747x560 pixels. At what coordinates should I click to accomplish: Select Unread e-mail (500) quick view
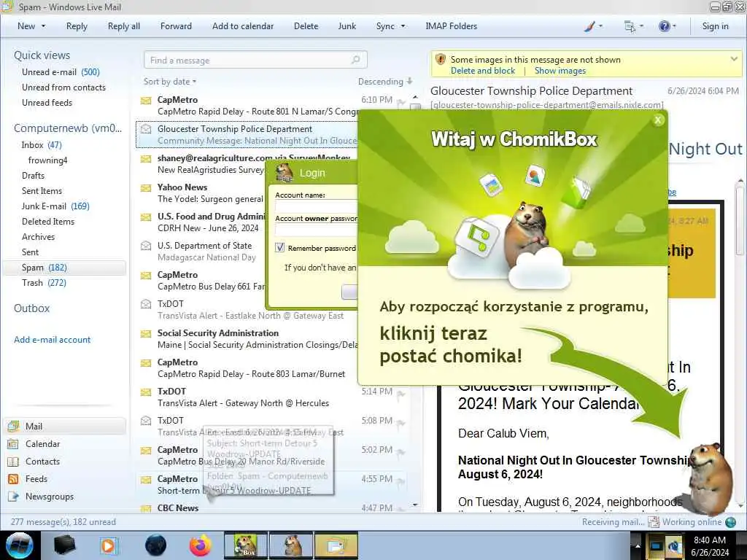pos(61,72)
